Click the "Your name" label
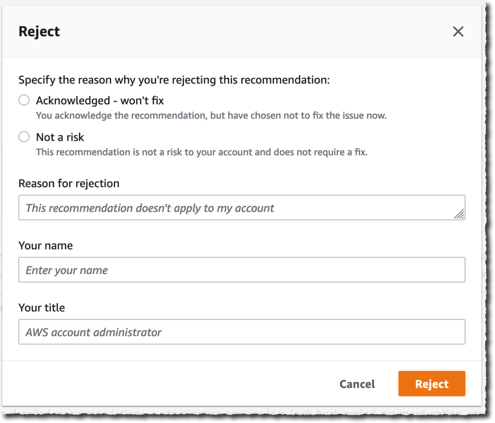The height and width of the screenshot is (423, 495). 45,246
